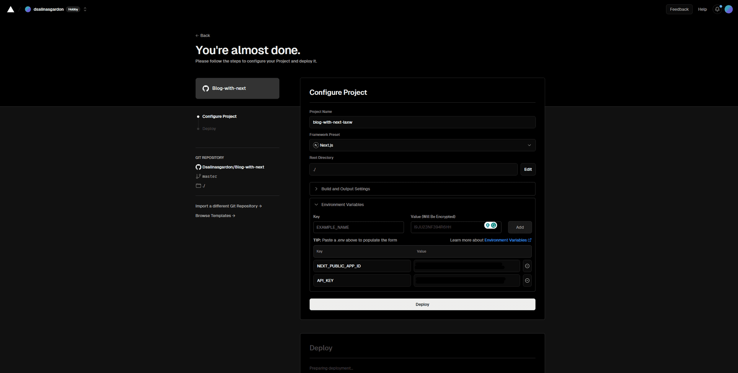Focus the EXAMPLE_NAME key input
This screenshot has width=738, height=373.
pyautogui.click(x=359, y=227)
